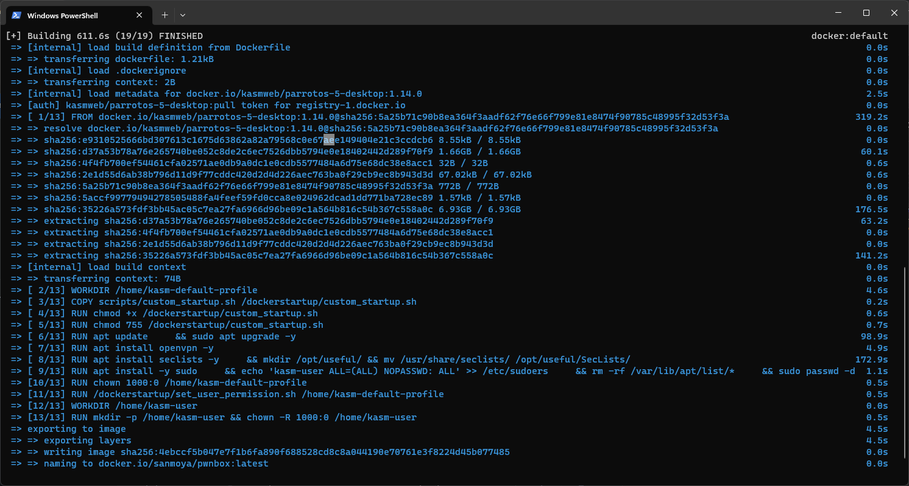Click the '319.2s' timing value

click(871, 117)
